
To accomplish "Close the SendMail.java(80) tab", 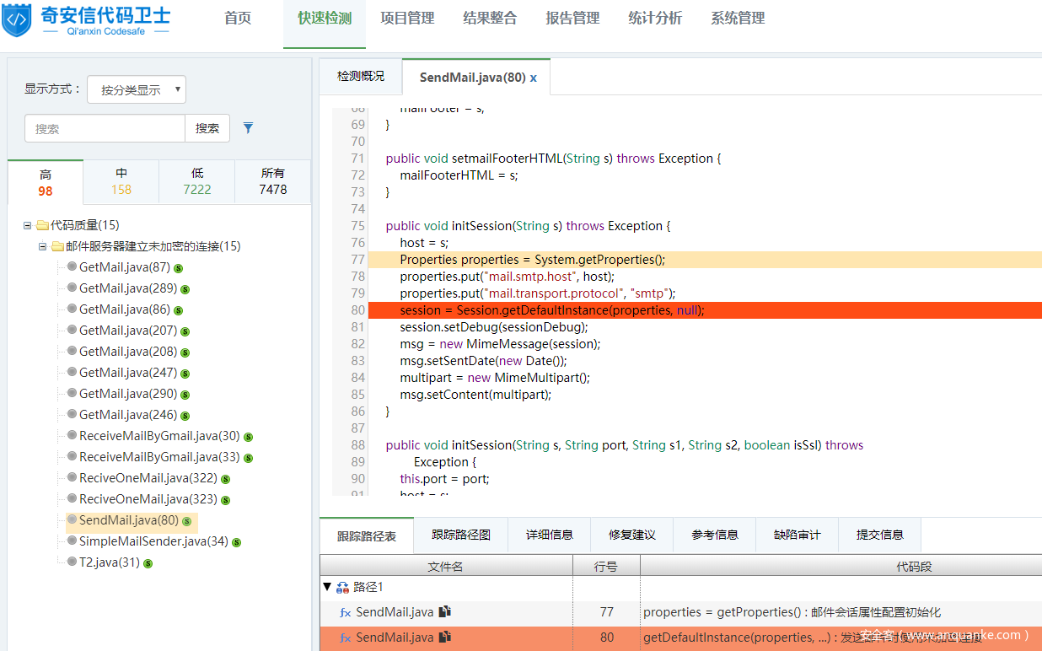I will tap(533, 78).
